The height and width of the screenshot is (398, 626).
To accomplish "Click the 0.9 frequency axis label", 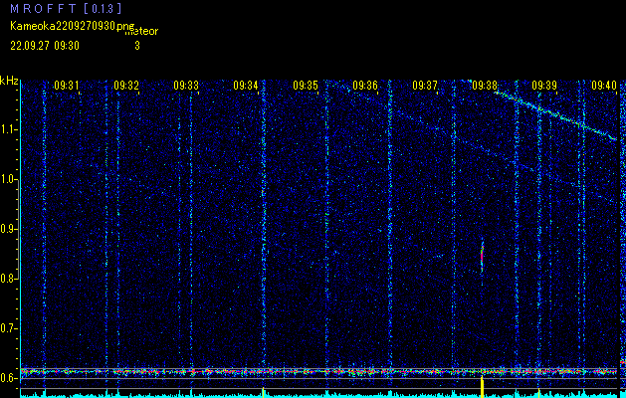I will pyautogui.click(x=8, y=229).
